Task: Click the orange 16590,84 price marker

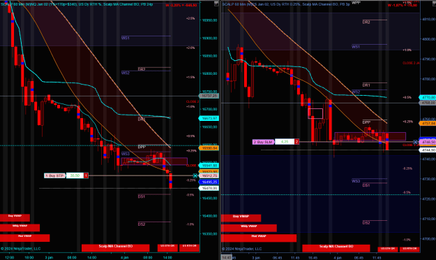Action: click(x=209, y=148)
